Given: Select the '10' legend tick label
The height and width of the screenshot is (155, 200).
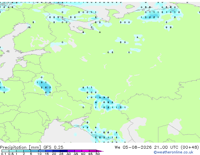Looking at the screenshot, I should pos(39,154).
